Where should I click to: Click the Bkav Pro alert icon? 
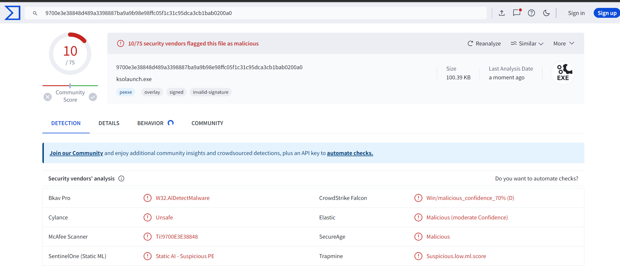pos(148,198)
